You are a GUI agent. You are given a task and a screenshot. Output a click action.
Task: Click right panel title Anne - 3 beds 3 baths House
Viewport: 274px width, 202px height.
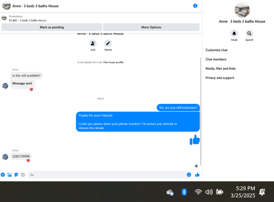tap(242, 21)
